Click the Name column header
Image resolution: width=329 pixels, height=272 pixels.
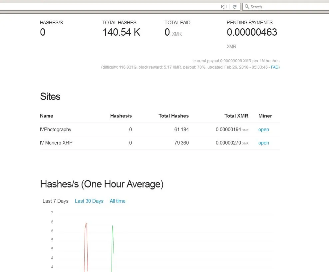pos(47,116)
